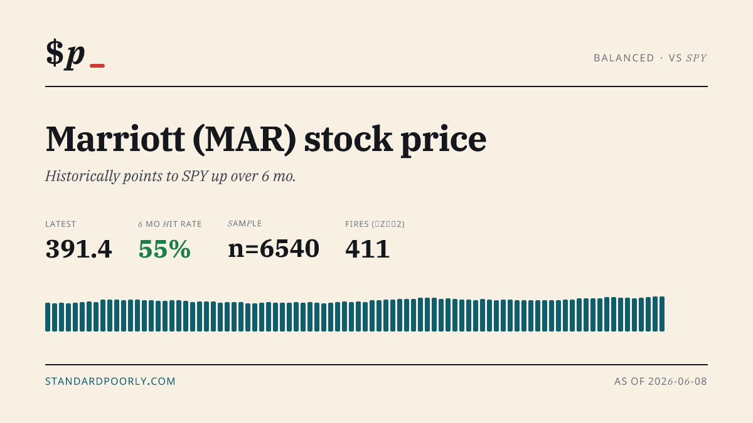Click the first bar of the chart
Image resolution: width=753 pixels, height=423 pixels.
(x=48, y=317)
